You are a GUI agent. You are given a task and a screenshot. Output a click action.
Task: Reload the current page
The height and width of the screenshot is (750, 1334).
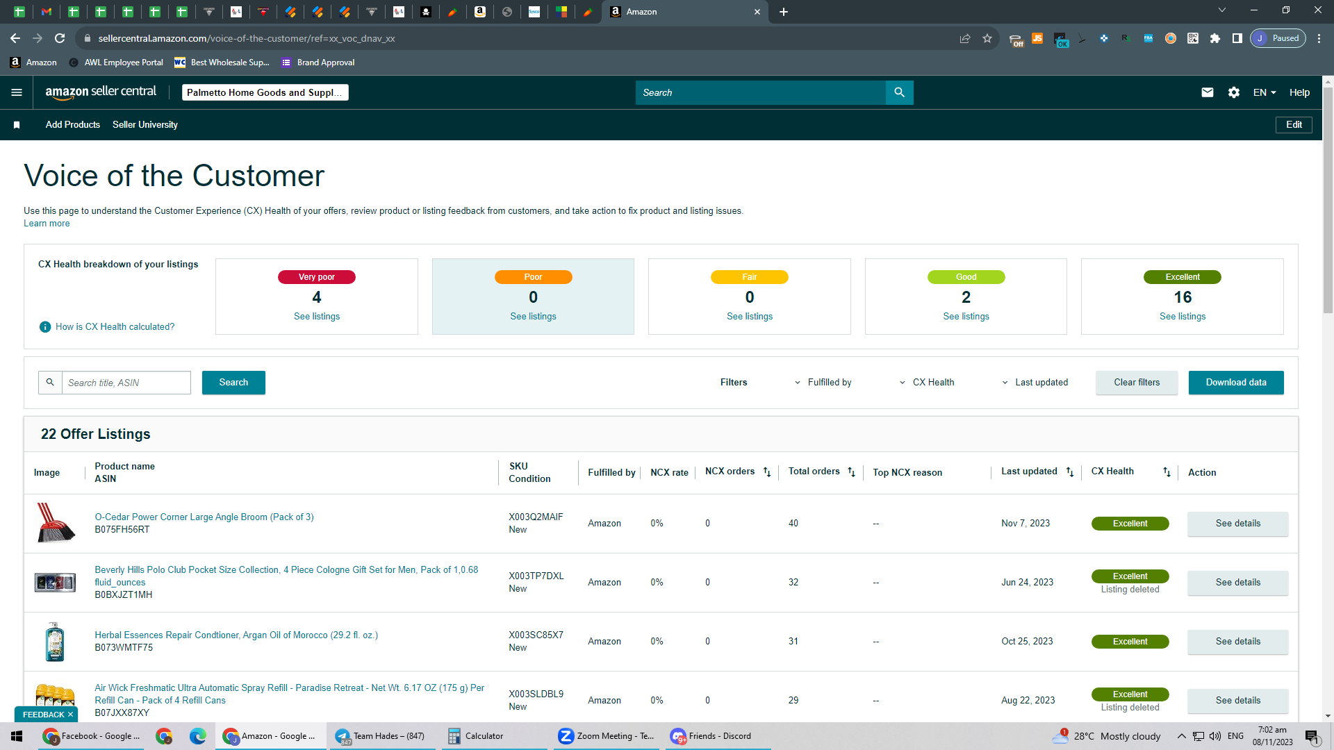coord(60,38)
